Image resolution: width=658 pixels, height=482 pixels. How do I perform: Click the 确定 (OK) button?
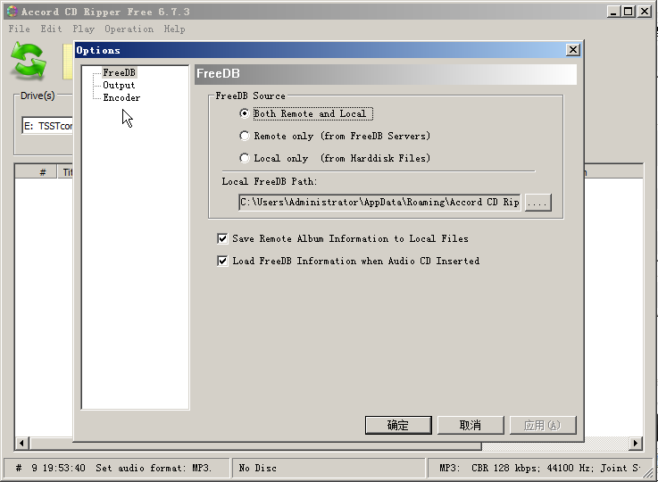pos(398,426)
